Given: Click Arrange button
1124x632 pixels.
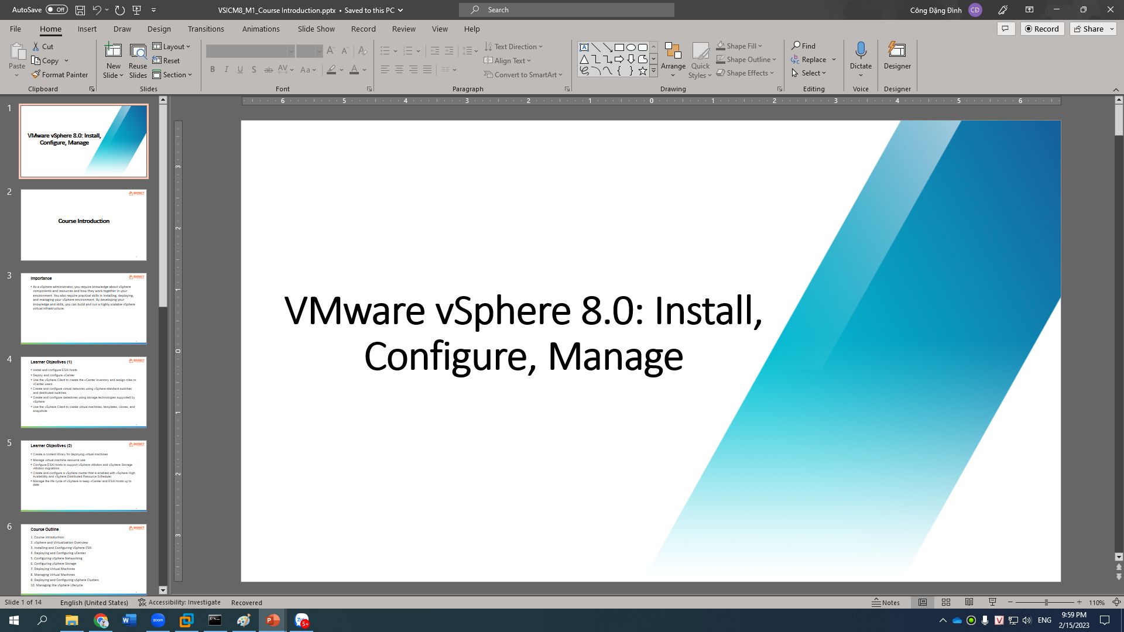Looking at the screenshot, I should [x=673, y=60].
